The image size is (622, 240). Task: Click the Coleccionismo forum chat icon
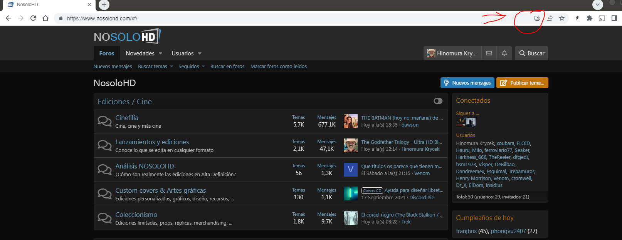click(x=104, y=218)
